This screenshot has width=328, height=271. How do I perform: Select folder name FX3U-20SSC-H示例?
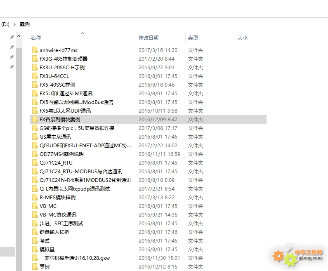click(62, 68)
